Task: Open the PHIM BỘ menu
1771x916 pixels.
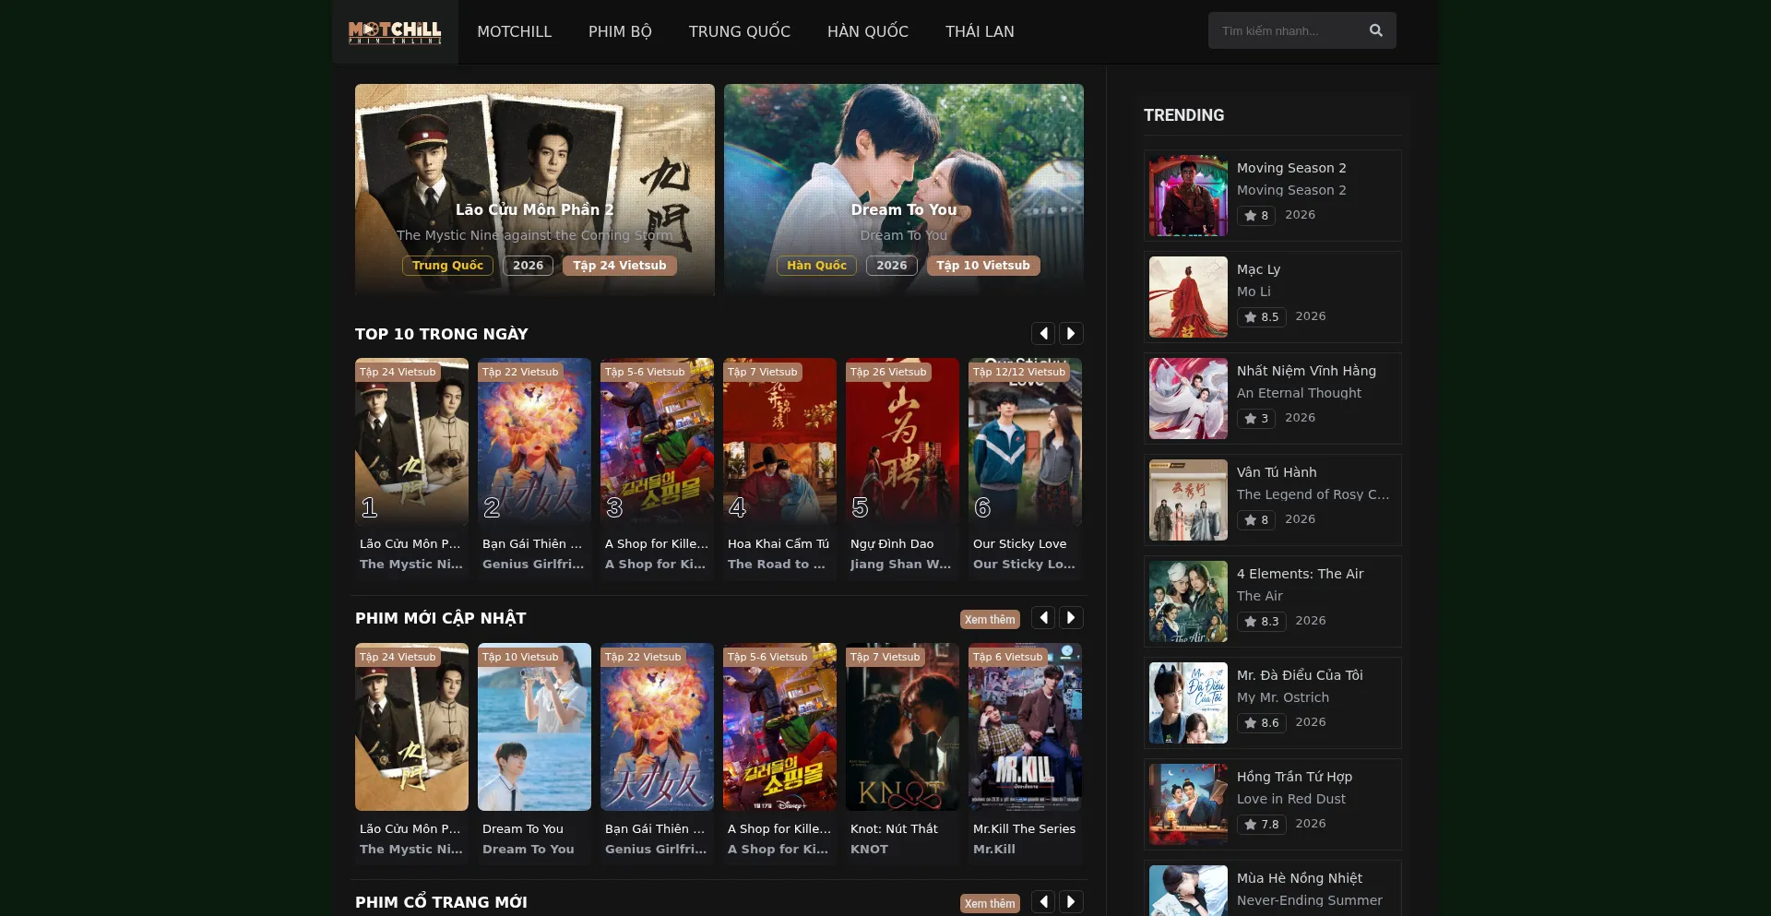Action: coord(620,31)
